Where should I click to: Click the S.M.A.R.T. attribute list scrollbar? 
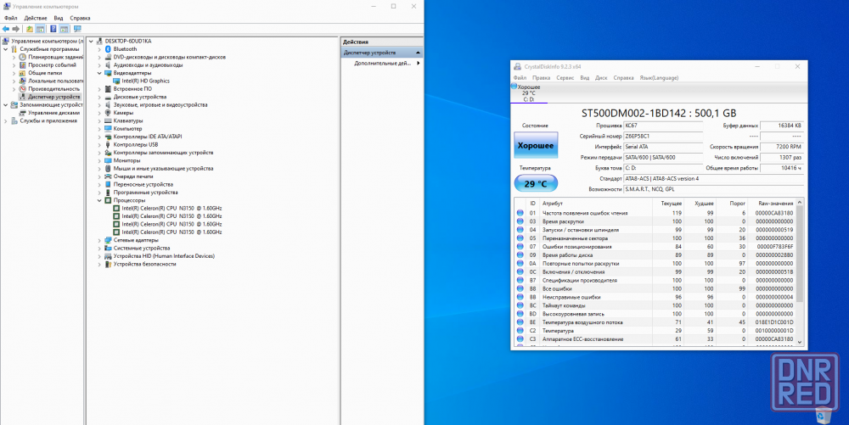tap(801, 271)
